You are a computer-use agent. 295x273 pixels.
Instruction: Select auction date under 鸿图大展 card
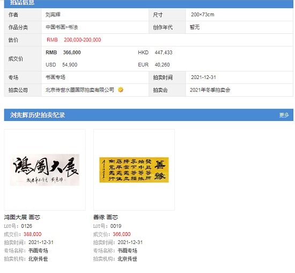pos(41,242)
